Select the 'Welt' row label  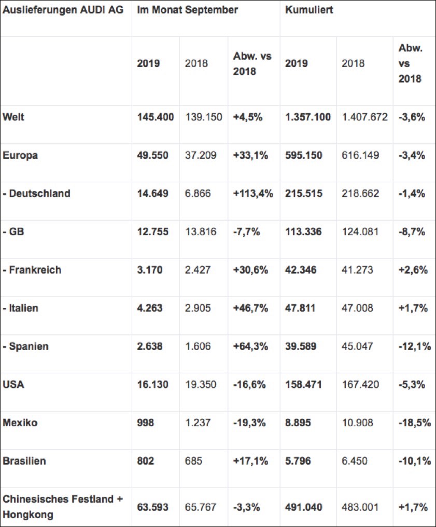pos(13,117)
